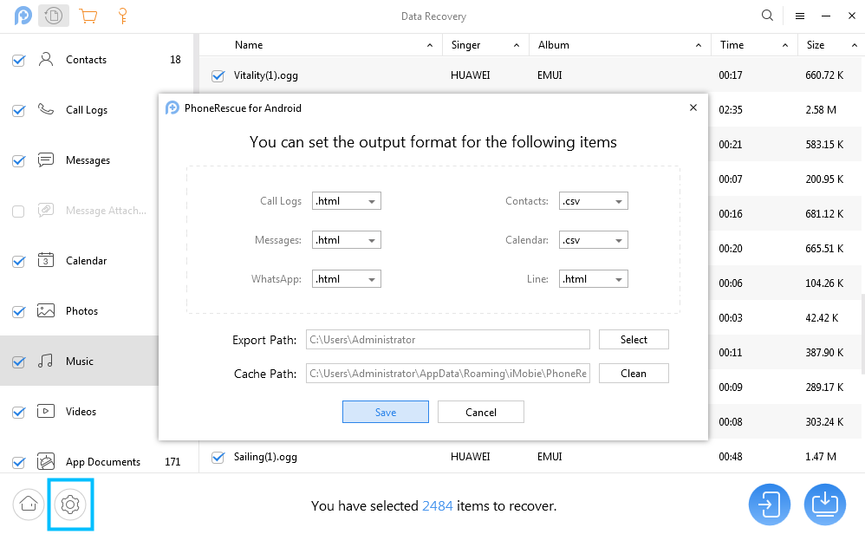Image resolution: width=865 pixels, height=534 pixels.
Task: Open the settings gear icon
Action: 70,505
